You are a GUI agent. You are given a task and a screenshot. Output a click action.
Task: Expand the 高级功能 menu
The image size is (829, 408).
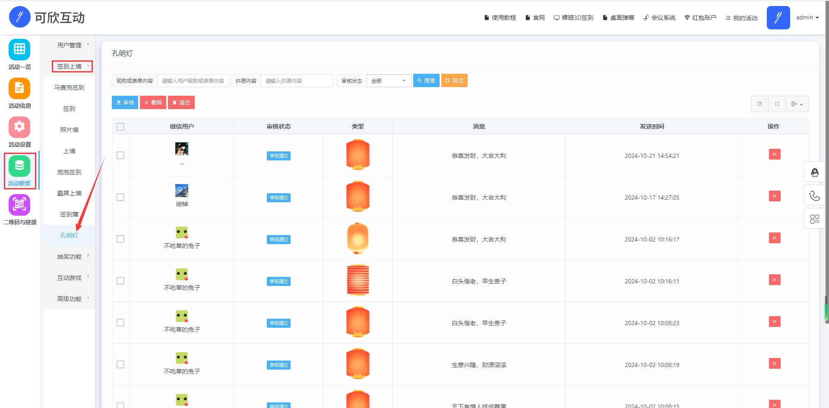tap(69, 299)
